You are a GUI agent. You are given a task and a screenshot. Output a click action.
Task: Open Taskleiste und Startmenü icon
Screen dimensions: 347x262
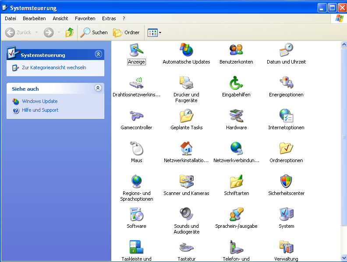click(137, 247)
